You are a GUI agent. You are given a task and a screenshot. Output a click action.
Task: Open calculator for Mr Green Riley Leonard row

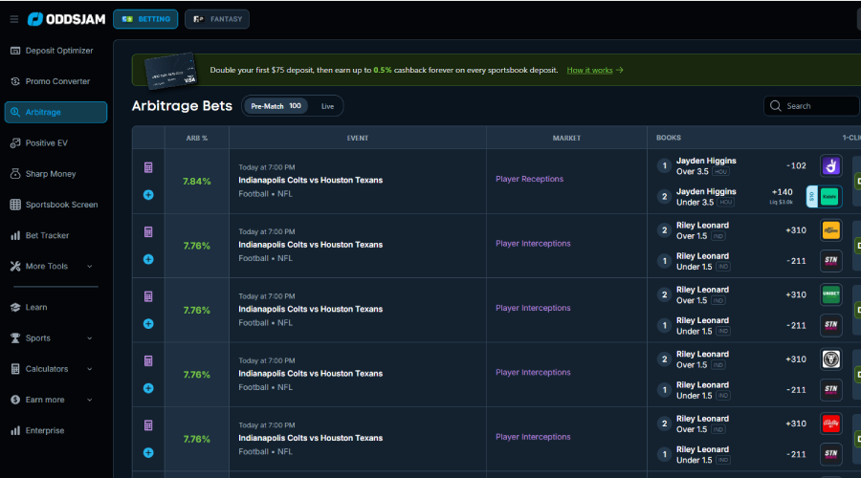point(148,232)
